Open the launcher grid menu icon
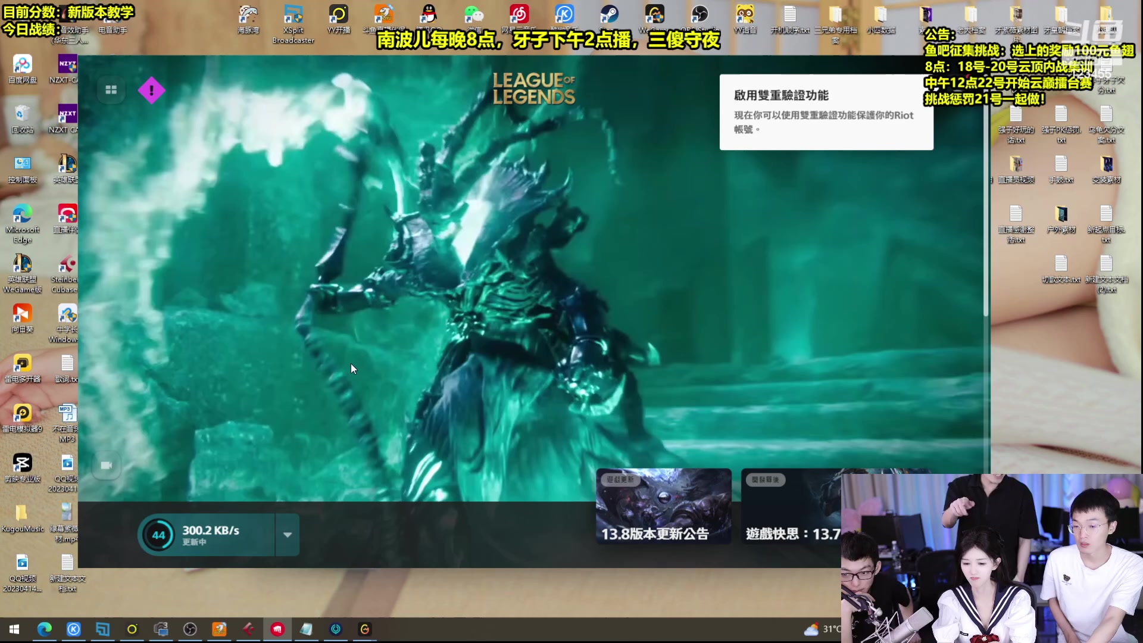This screenshot has width=1143, height=643. [111, 90]
